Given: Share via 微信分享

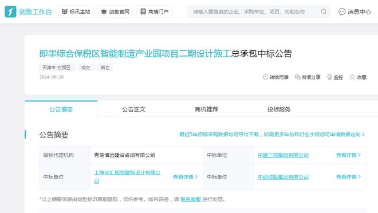Looking at the screenshot, I should (x=308, y=77).
